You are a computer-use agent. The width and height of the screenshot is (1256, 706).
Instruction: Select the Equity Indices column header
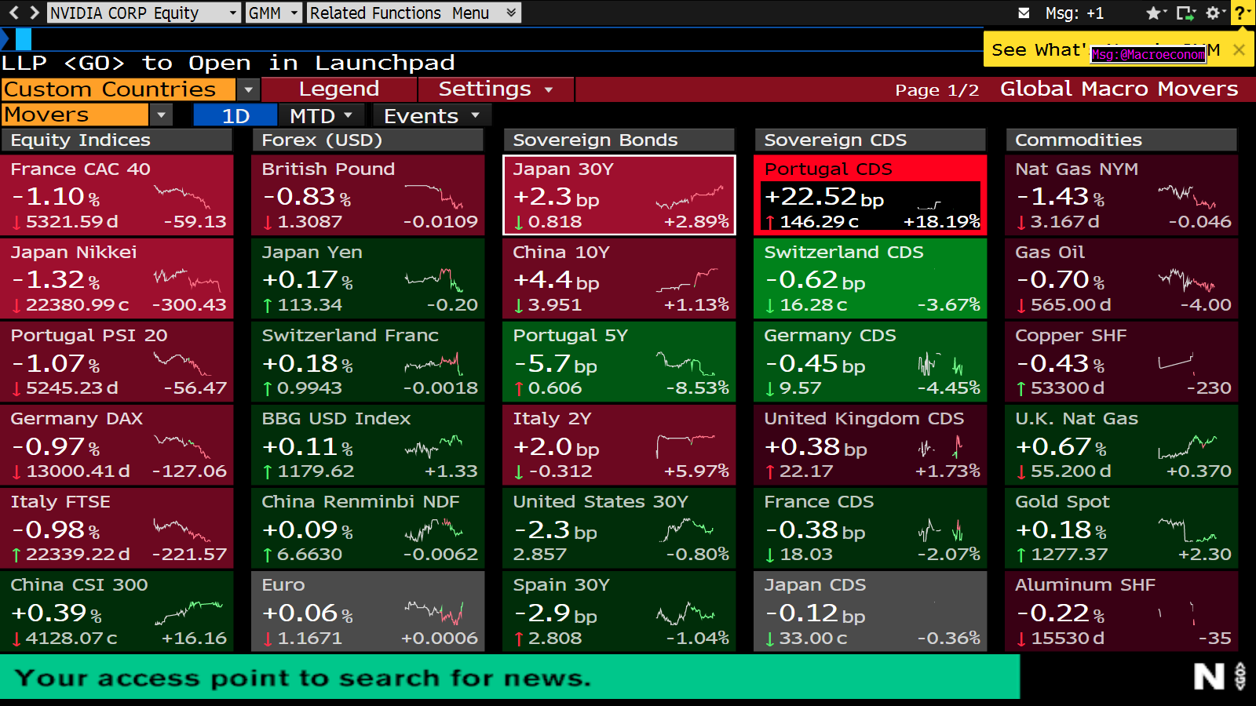click(x=116, y=140)
